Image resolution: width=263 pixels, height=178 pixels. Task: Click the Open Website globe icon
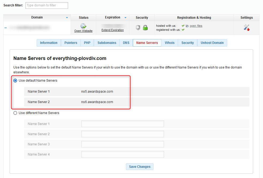tap(83, 26)
